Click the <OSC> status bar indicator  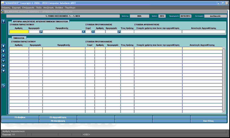pyautogui.click(x=86, y=134)
